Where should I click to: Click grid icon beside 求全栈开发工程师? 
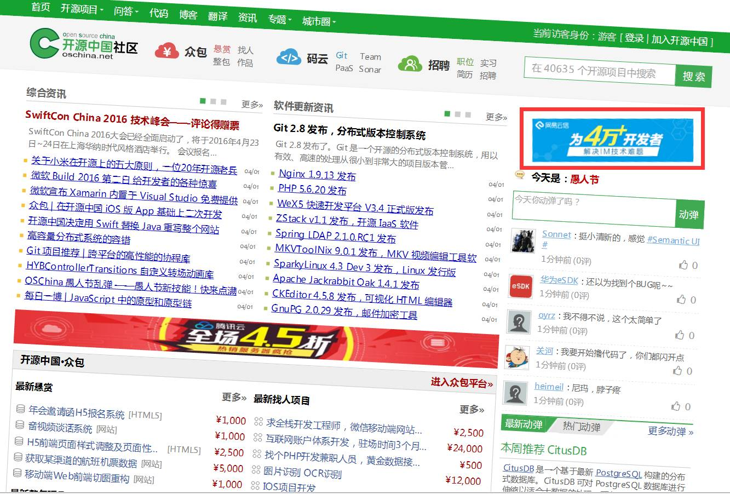point(259,422)
